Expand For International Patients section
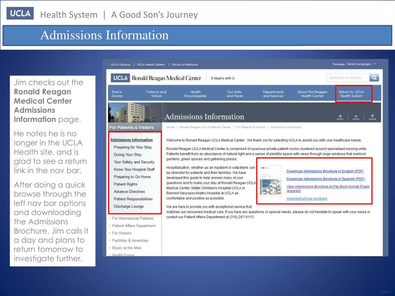This screenshot has width=395, height=296. (133, 219)
